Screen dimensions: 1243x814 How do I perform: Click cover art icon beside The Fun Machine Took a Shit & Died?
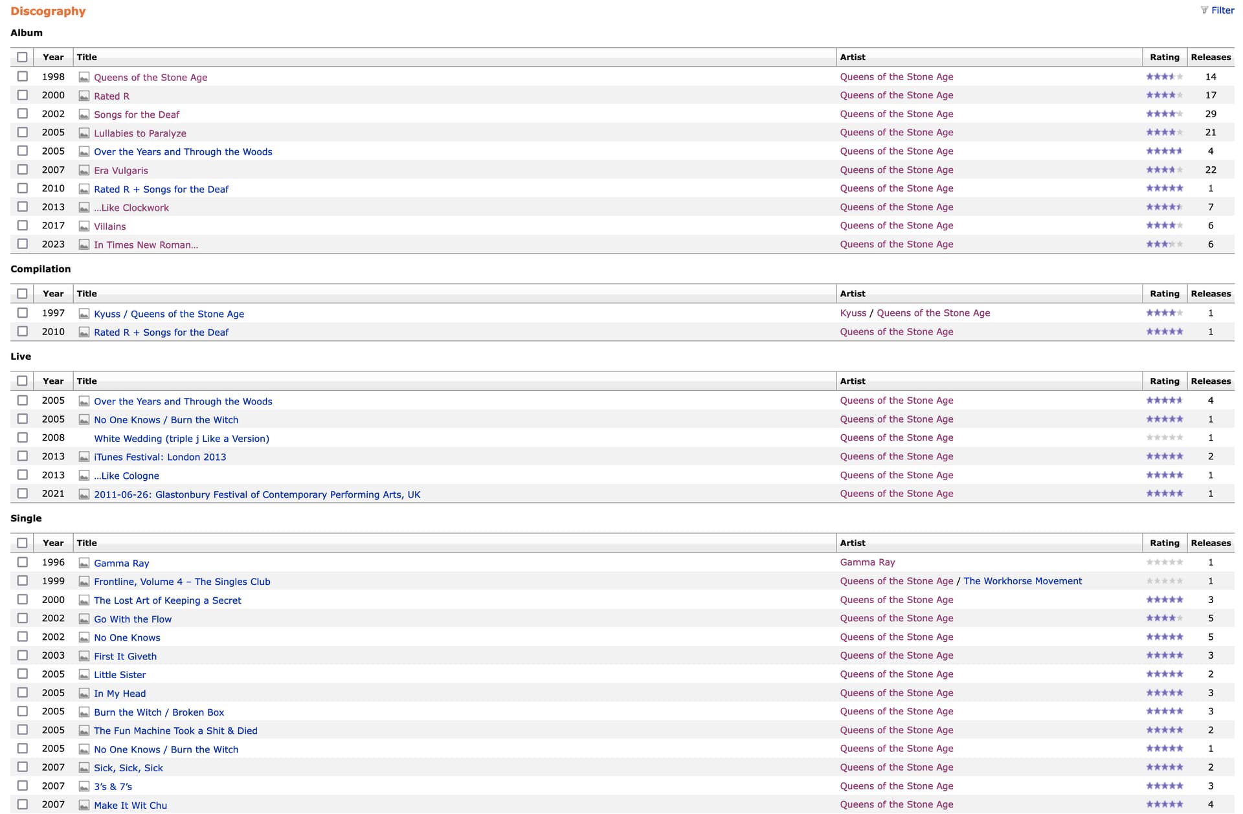coord(84,731)
